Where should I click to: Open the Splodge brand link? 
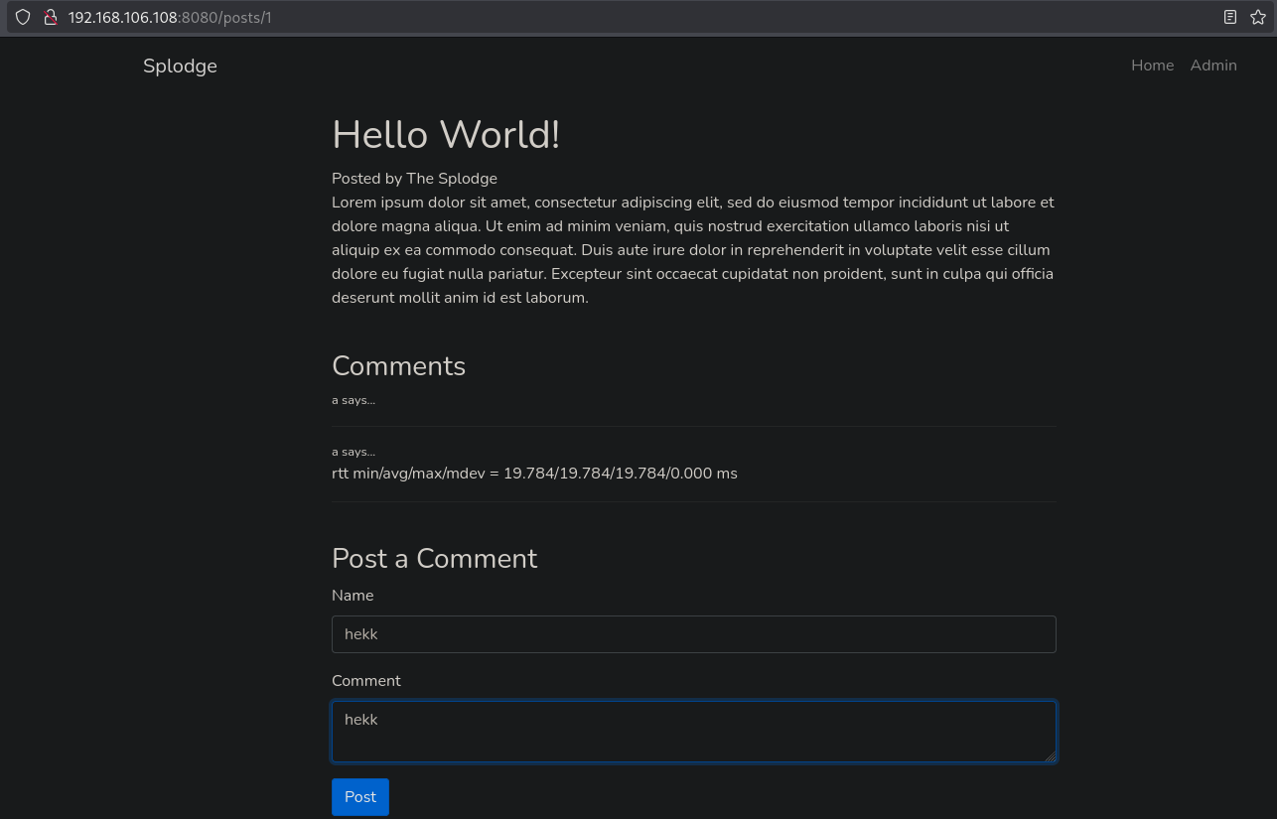(180, 66)
